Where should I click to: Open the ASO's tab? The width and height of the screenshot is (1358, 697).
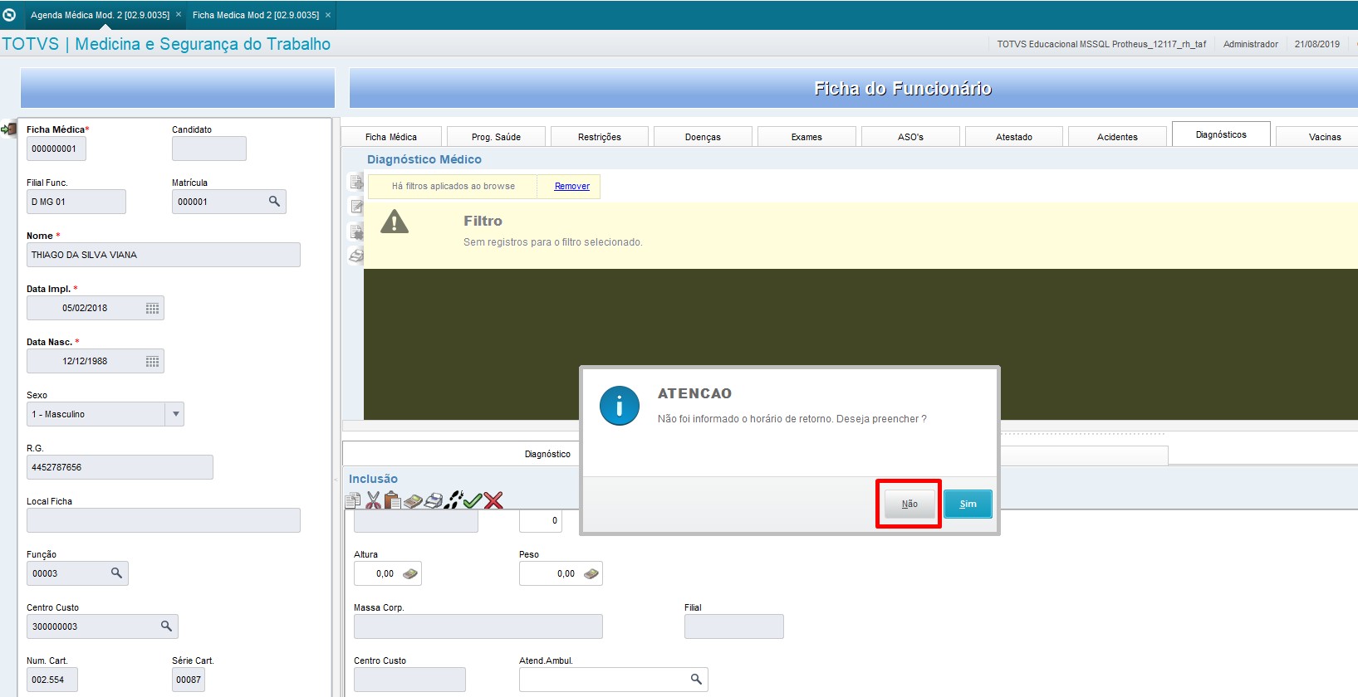tap(910, 137)
